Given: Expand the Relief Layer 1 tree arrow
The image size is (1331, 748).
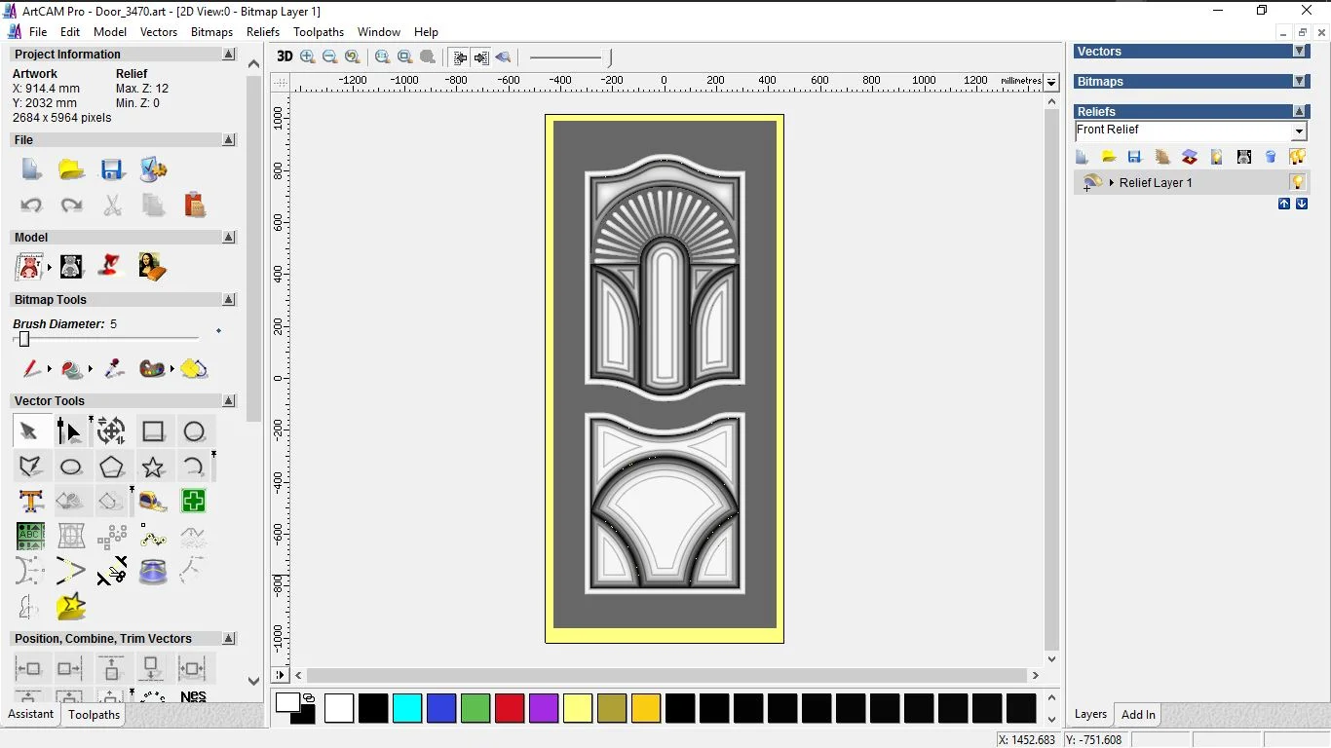Looking at the screenshot, I should tap(1111, 183).
